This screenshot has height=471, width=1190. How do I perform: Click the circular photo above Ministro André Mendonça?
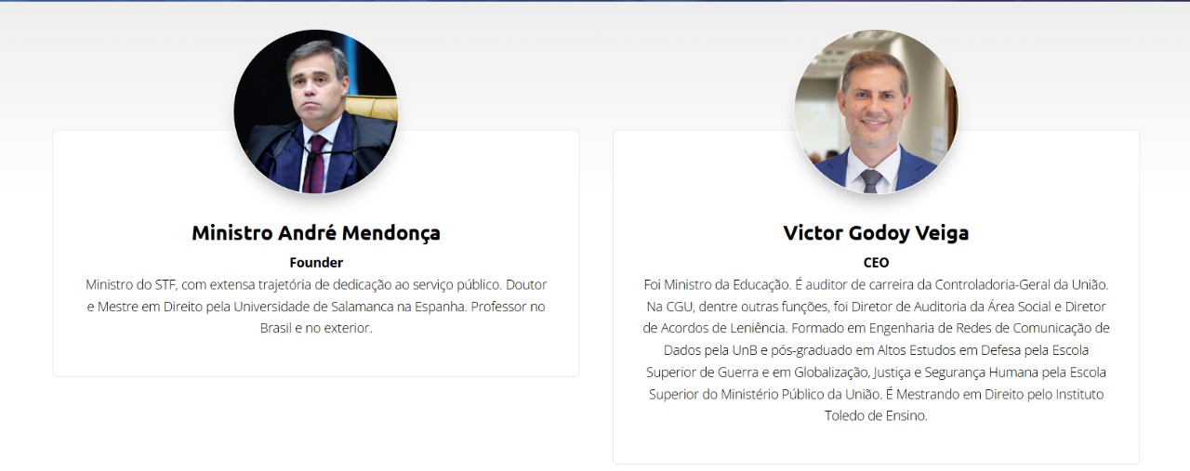[316, 111]
